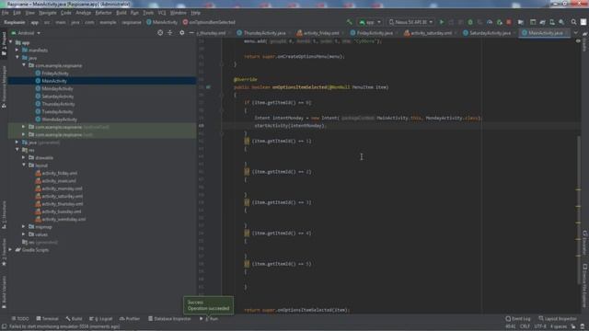Open the Gradle side tab on the right
Image resolution: width=589 pixels, height=331 pixels.
click(x=585, y=42)
